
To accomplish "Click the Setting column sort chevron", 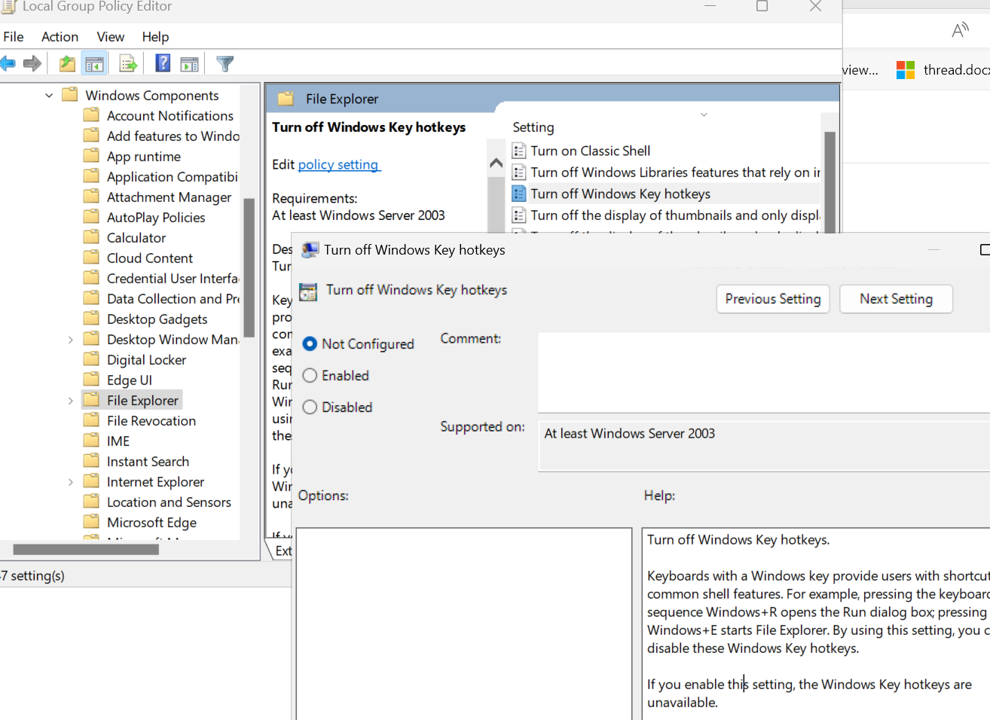I will pyautogui.click(x=704, y=114).
